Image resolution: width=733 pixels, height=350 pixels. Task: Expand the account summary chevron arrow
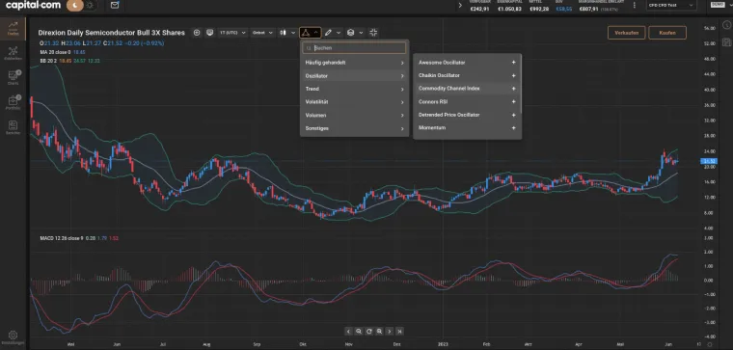click(x=460, y=6)
